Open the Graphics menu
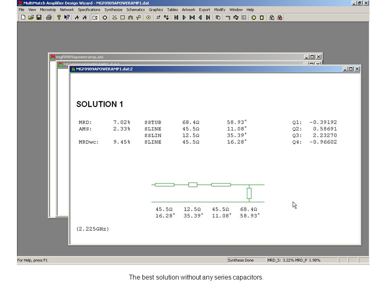The image size is (386, 290). click(156, 10)
